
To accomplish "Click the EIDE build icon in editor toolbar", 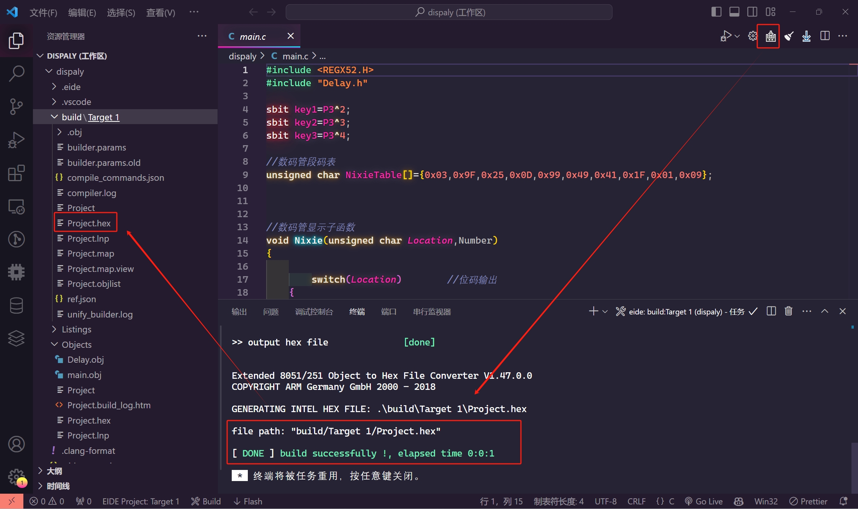I will coord(770,36).
